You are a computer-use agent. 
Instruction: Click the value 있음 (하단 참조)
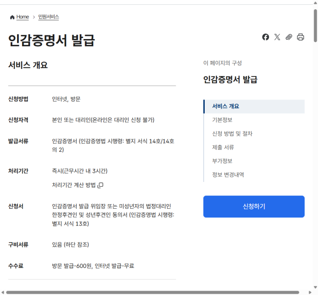pos(70,244)
